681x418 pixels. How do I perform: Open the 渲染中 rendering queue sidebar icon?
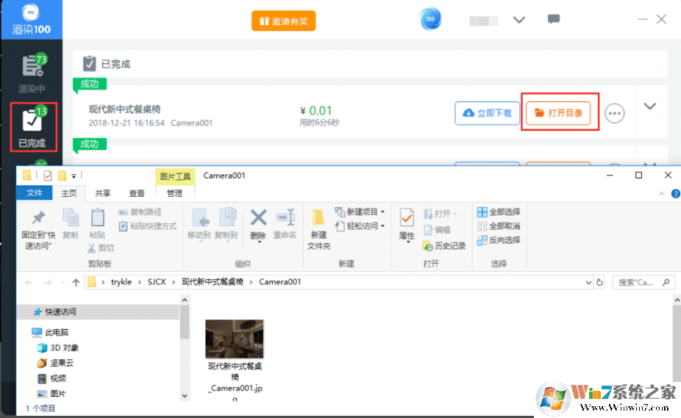tap(32, 73)
